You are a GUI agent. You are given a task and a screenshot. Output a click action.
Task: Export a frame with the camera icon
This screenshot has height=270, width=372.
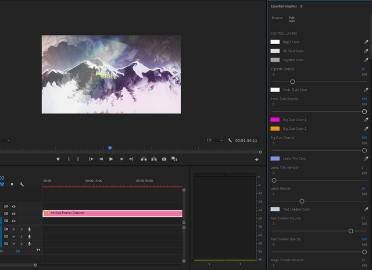click(x=164, y=159)
